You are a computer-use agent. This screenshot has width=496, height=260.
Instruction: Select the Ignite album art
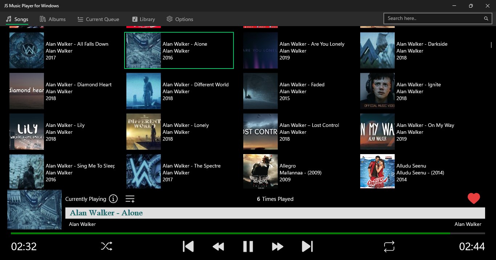377,91
